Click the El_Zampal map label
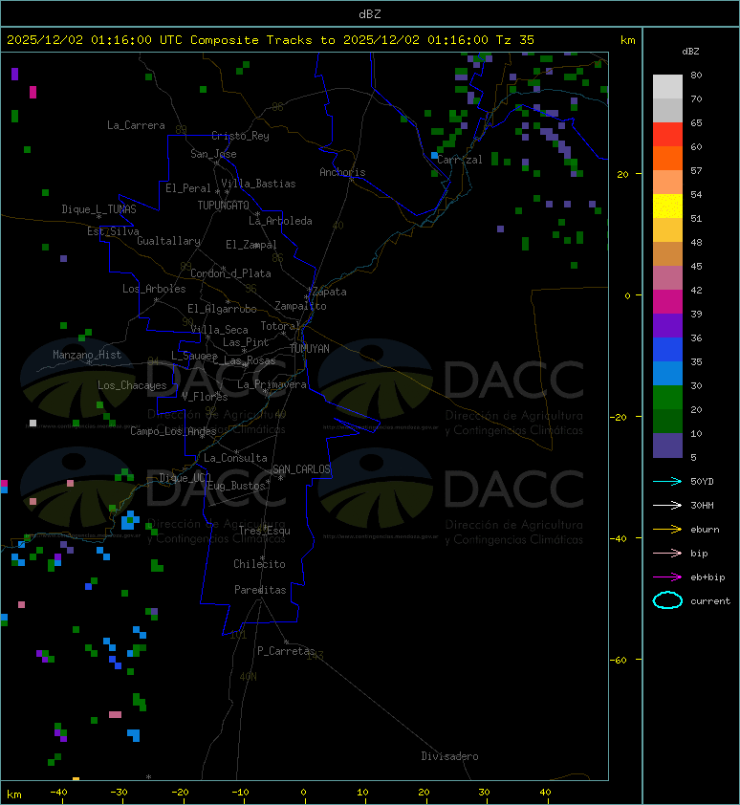The image size is (740, 805). tap(251, 245)
